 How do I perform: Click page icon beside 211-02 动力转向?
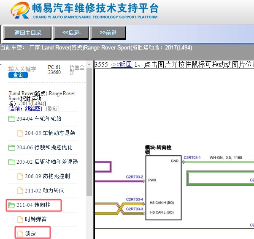20,191
